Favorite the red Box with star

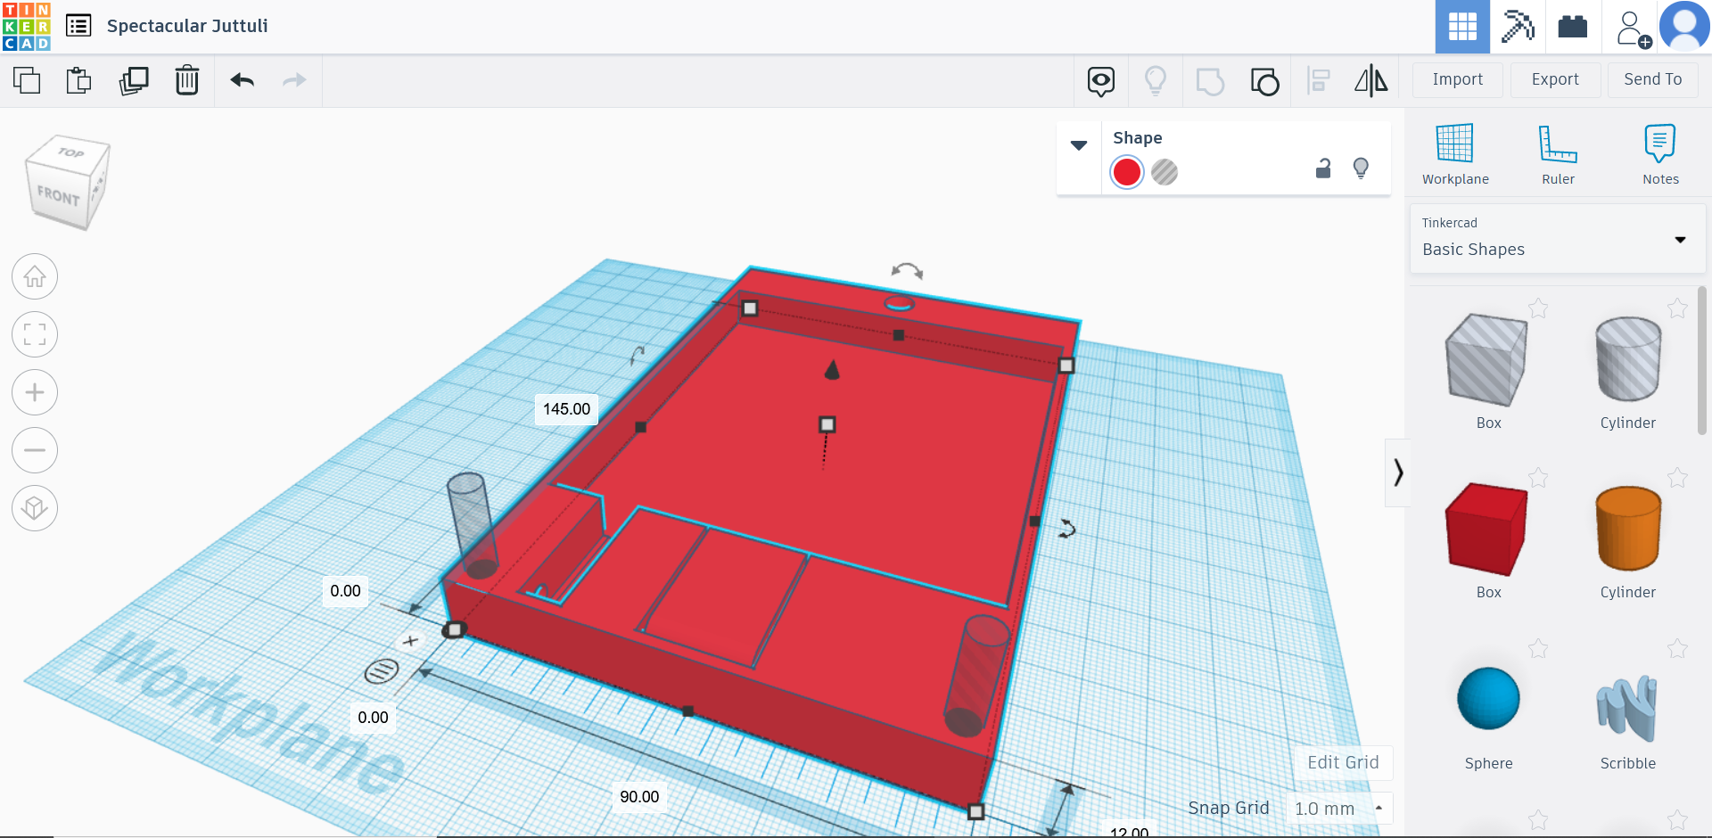1538,478
